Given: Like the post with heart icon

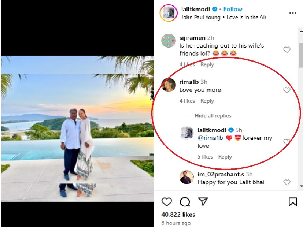Looking at the screenshot, I should coord(167,202).
